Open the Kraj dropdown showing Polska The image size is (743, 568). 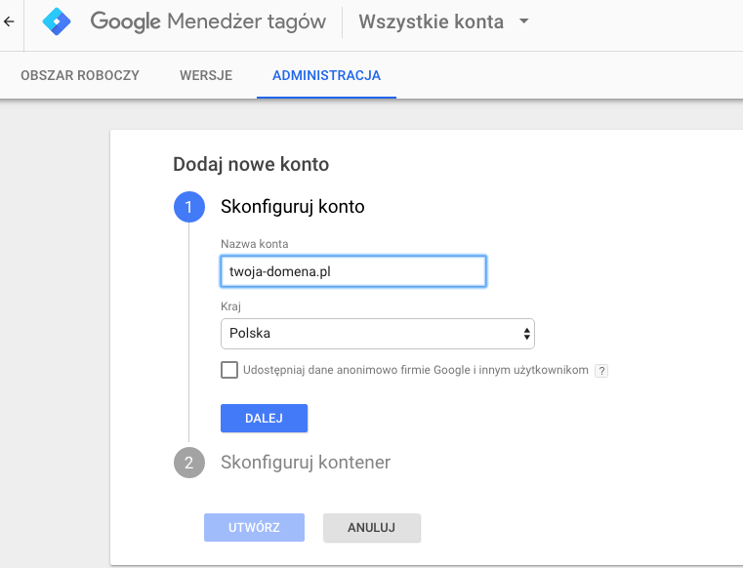click(x=377, y=334)
